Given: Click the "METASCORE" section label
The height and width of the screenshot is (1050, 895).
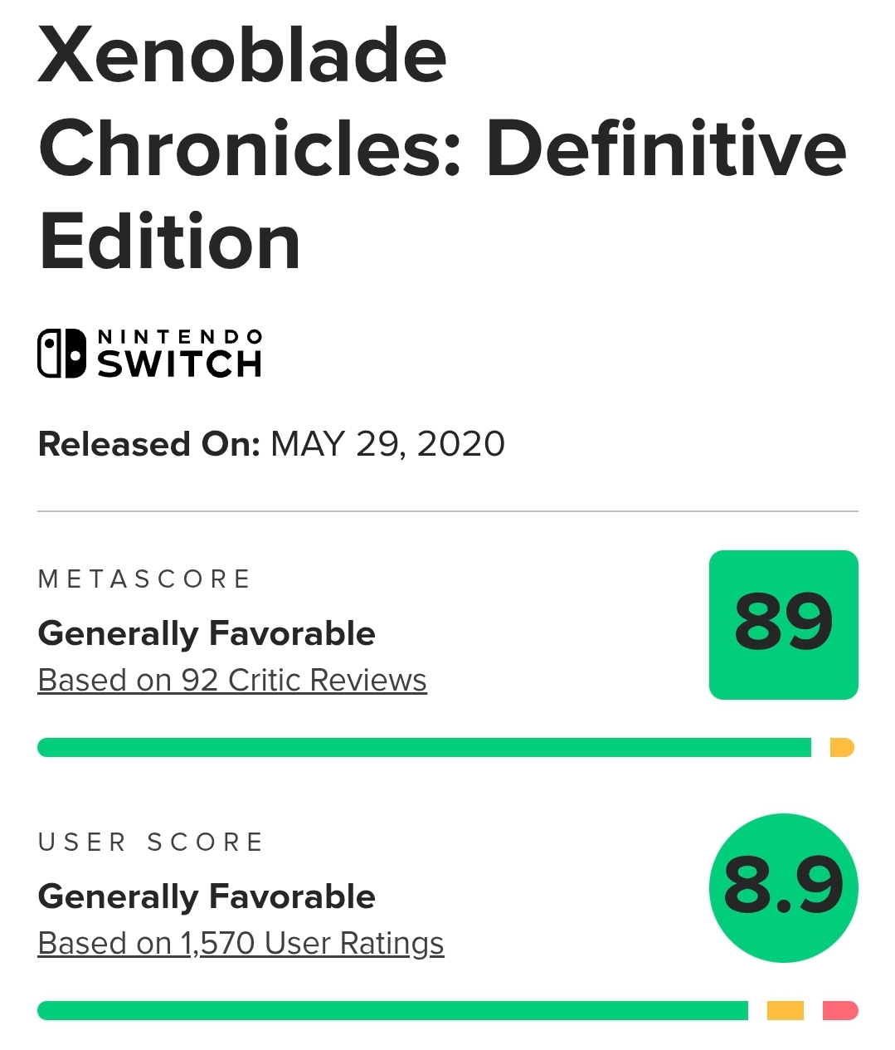Looking at the screenshot, I should 144,579.
